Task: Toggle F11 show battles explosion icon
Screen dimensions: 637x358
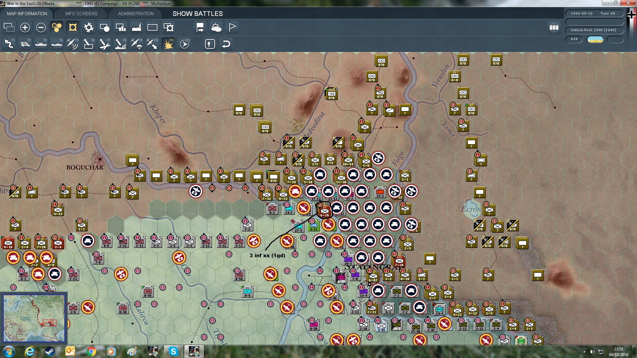Action: (168, 44)
